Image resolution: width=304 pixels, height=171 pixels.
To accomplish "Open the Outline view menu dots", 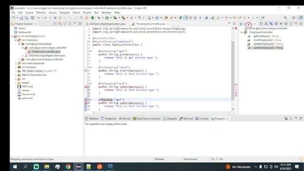I will click(291, 24).
